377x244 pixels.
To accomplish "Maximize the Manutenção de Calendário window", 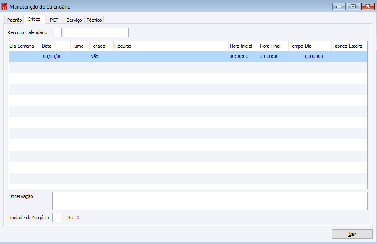I will point(353,6).
